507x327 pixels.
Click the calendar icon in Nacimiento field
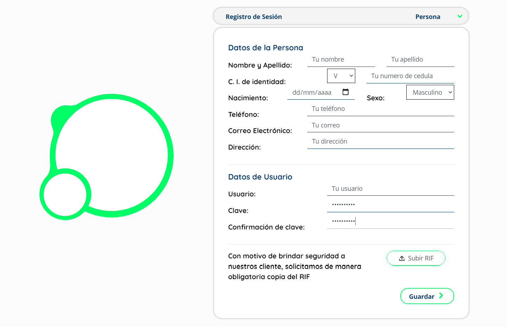point(345,92)
